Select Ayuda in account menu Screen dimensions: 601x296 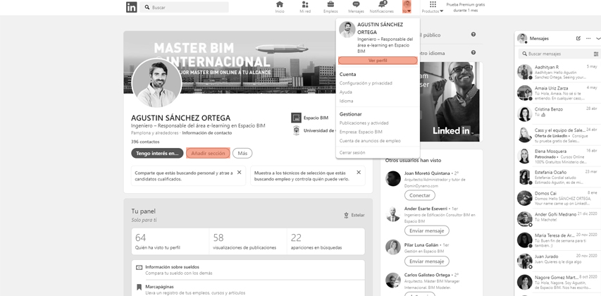point(346,92)
